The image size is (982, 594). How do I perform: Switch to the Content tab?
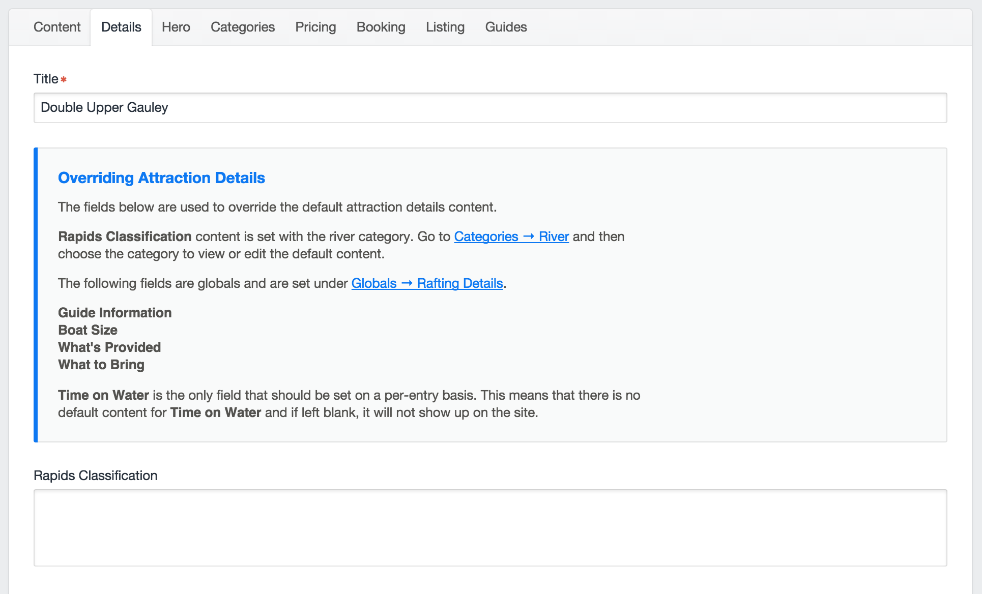coord(57,27)
